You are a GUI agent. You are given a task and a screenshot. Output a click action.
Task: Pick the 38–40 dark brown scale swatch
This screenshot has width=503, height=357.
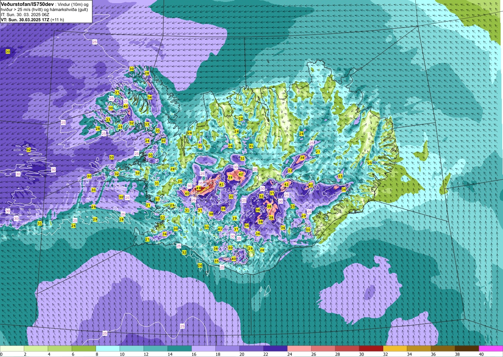[x=467, y=348]
